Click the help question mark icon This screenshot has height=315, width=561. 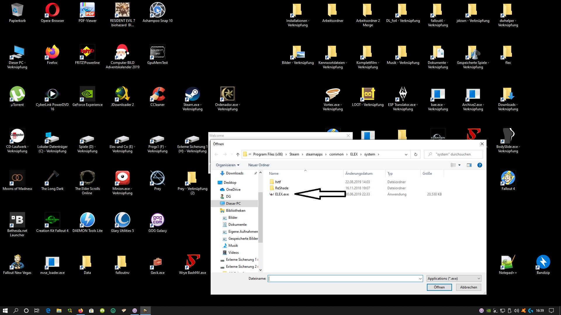479,165
